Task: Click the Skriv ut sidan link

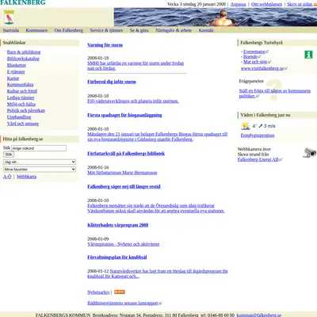Action: [x=300, y=4]
